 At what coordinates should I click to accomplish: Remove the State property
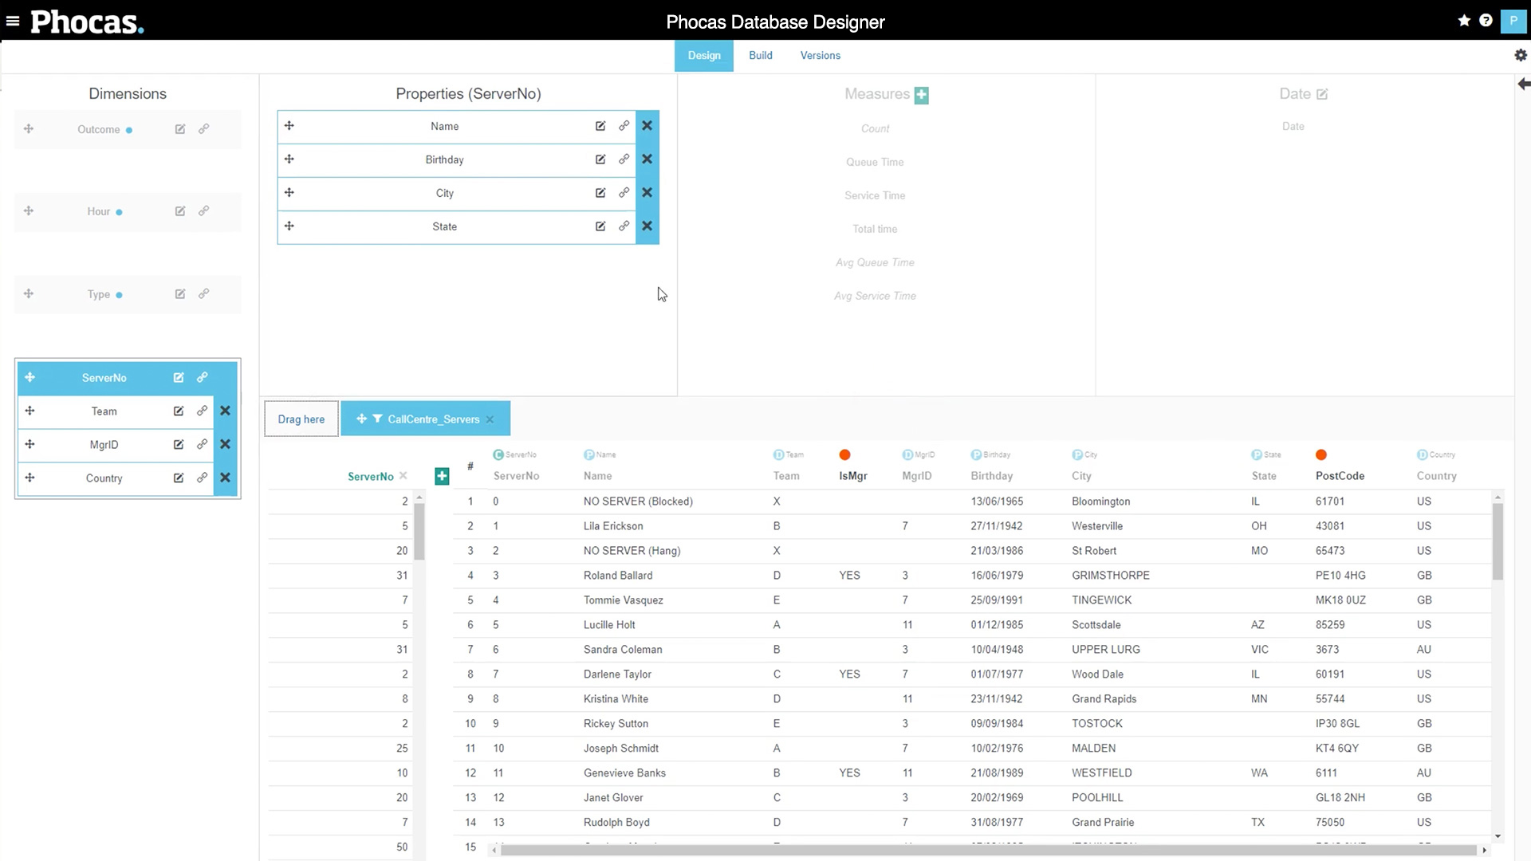pos(647,226)
